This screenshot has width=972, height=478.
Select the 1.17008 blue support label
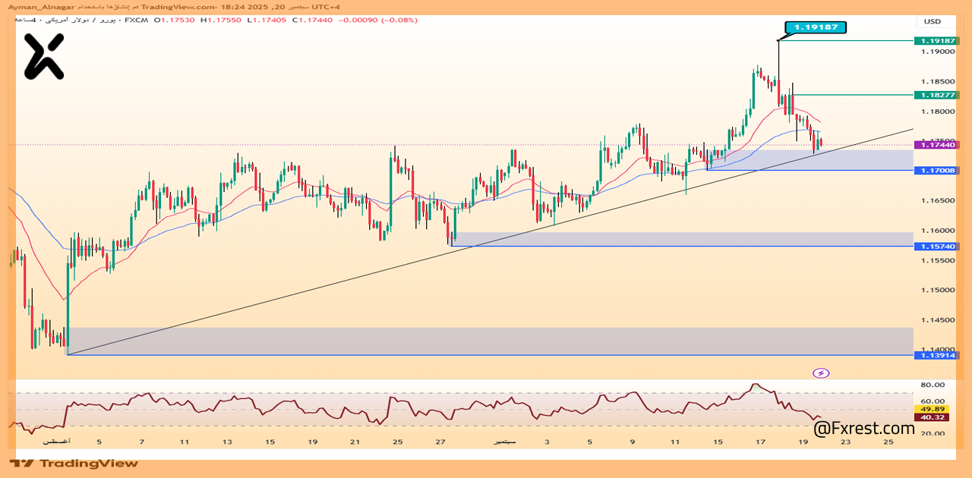click(x=938, y=171)
